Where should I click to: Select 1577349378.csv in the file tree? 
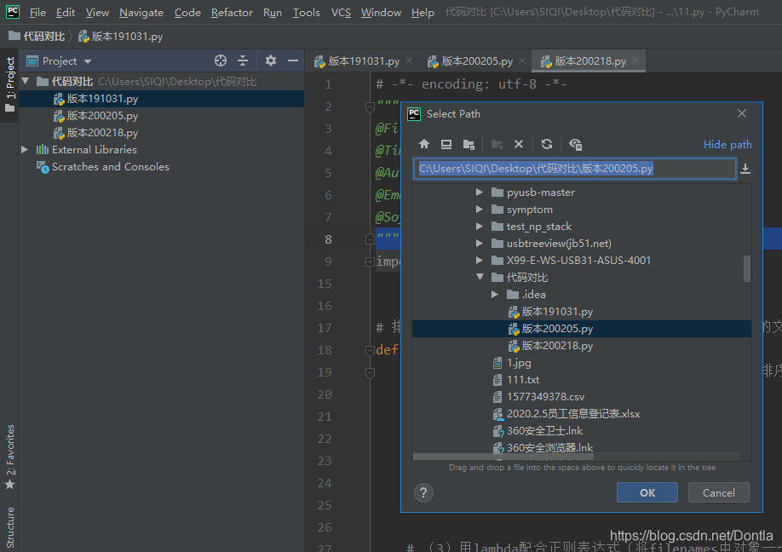pos(545,396)
